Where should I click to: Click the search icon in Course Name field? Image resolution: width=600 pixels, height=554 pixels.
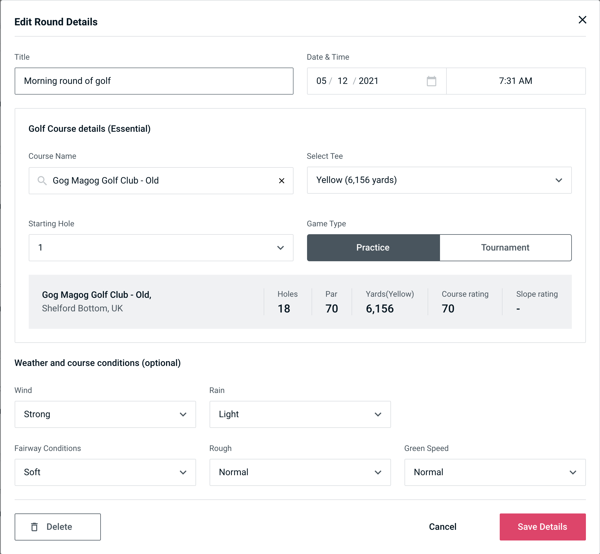(x=42, y=180)
